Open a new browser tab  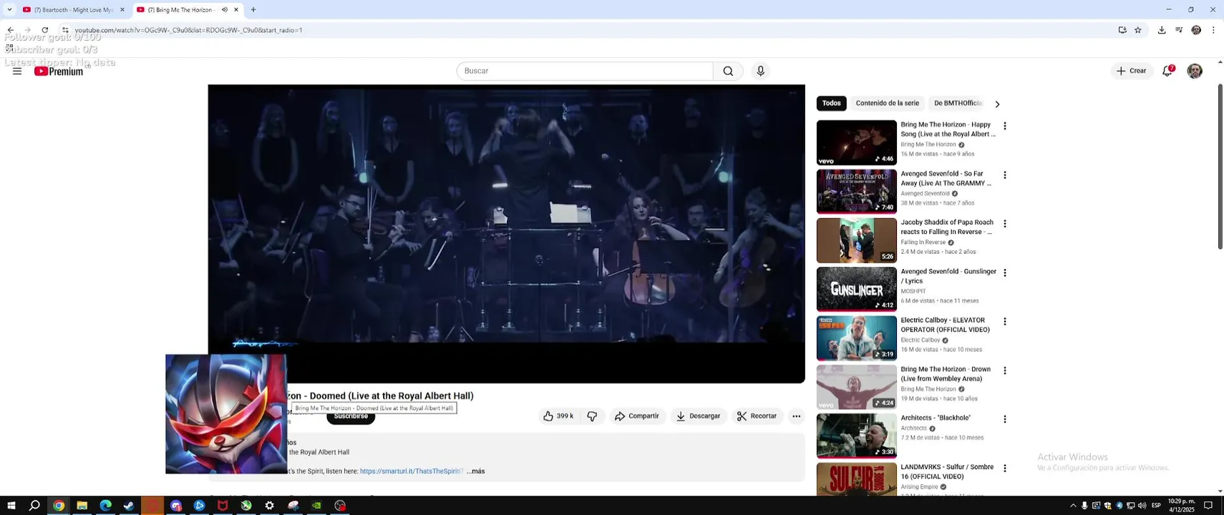[253, 9]
